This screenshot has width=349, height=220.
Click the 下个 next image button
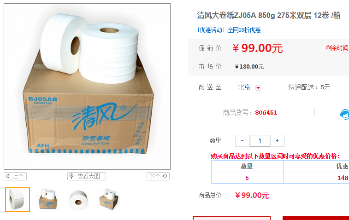click(x=158, y=176)
